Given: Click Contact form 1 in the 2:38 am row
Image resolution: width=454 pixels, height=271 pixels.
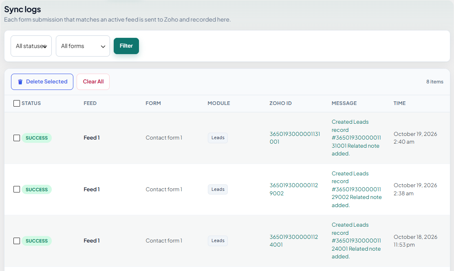Looking at the screenshot, I should click(164, 190).
